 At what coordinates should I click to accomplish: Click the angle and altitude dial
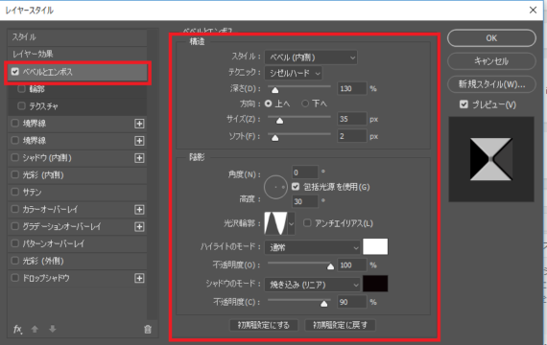pos(275,187)
